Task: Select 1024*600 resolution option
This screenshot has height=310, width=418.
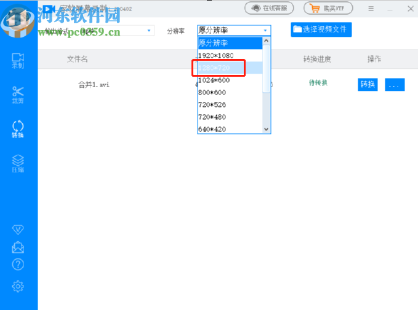Action: 230,80
